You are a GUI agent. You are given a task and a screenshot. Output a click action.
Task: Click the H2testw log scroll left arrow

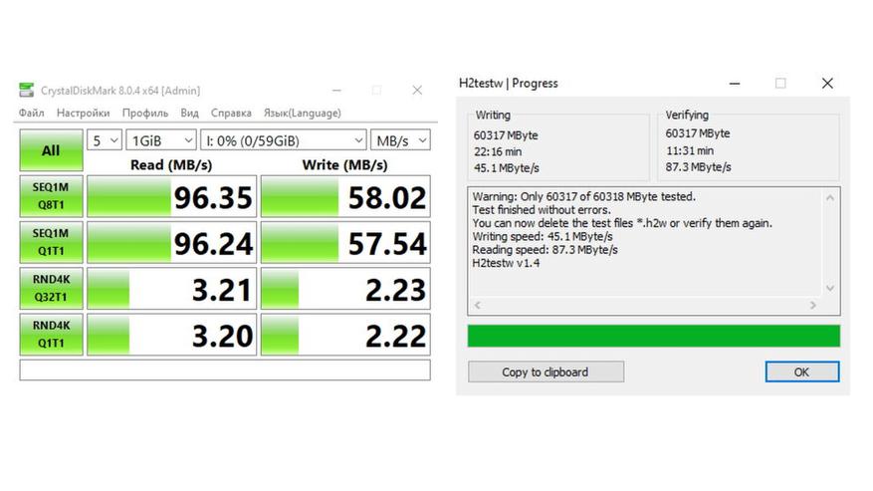click(x=478, y=305)
